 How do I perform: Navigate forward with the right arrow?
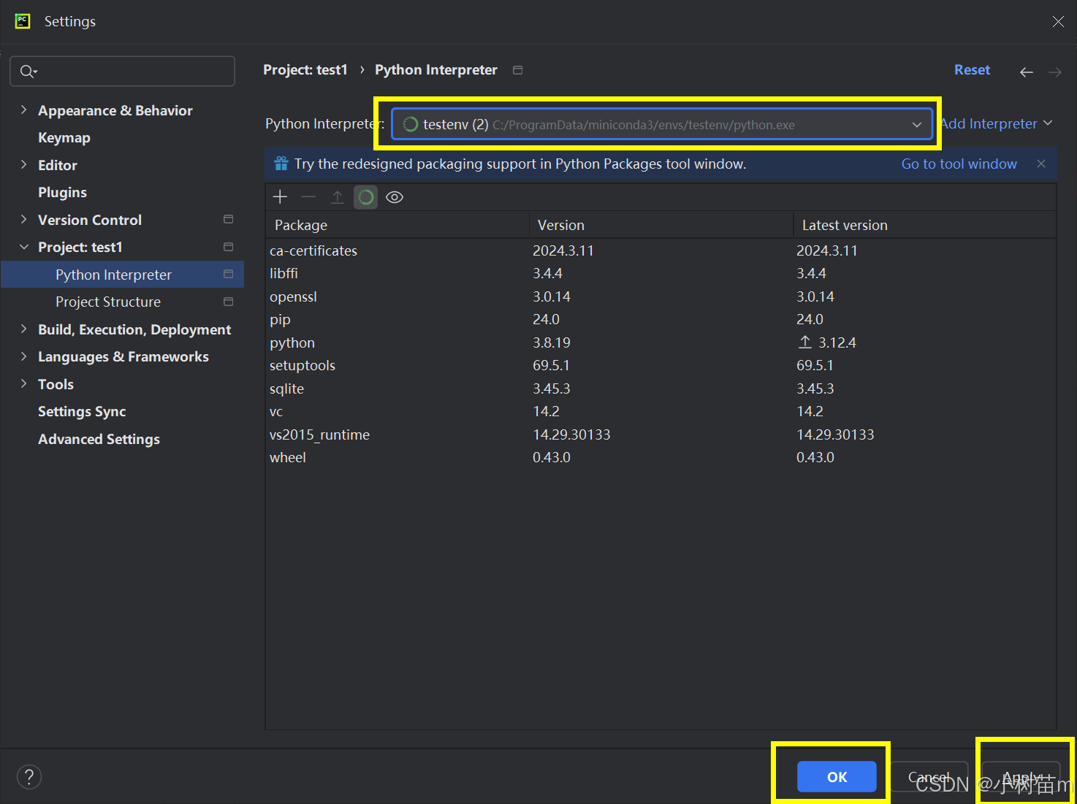pyautogui.click(x=1055, y=72)
